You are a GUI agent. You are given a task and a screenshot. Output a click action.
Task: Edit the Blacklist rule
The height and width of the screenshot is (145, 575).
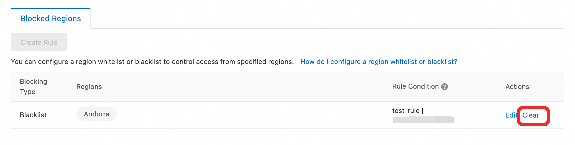pos(510,115)
